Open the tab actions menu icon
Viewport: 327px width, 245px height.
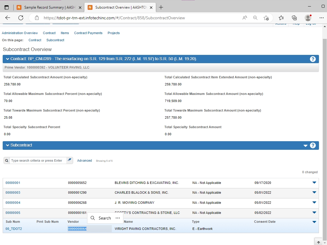tap(7, 7)
